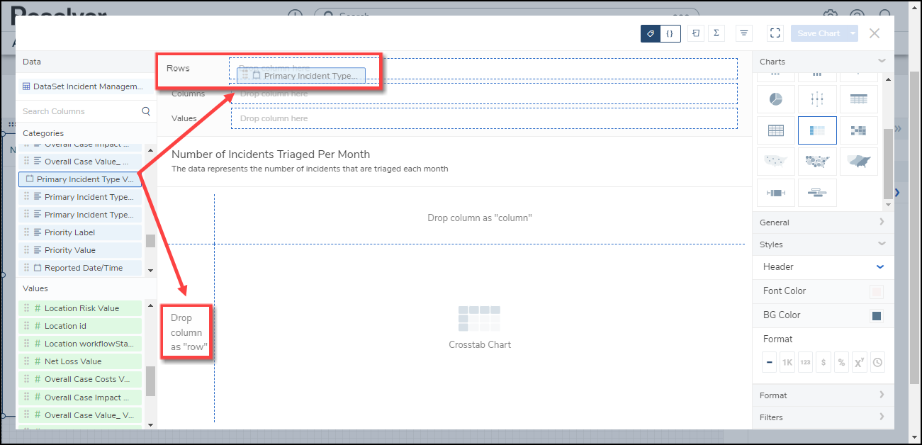The image size is (922, 445).
Task: Apply the 123 number format
Action: point(805,363)
